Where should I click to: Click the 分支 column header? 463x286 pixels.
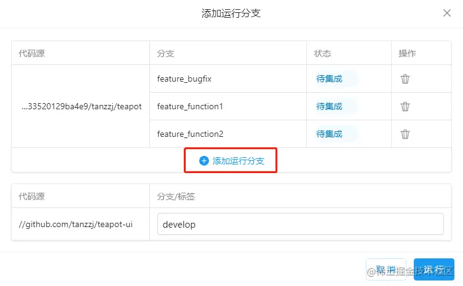point(165,53)
